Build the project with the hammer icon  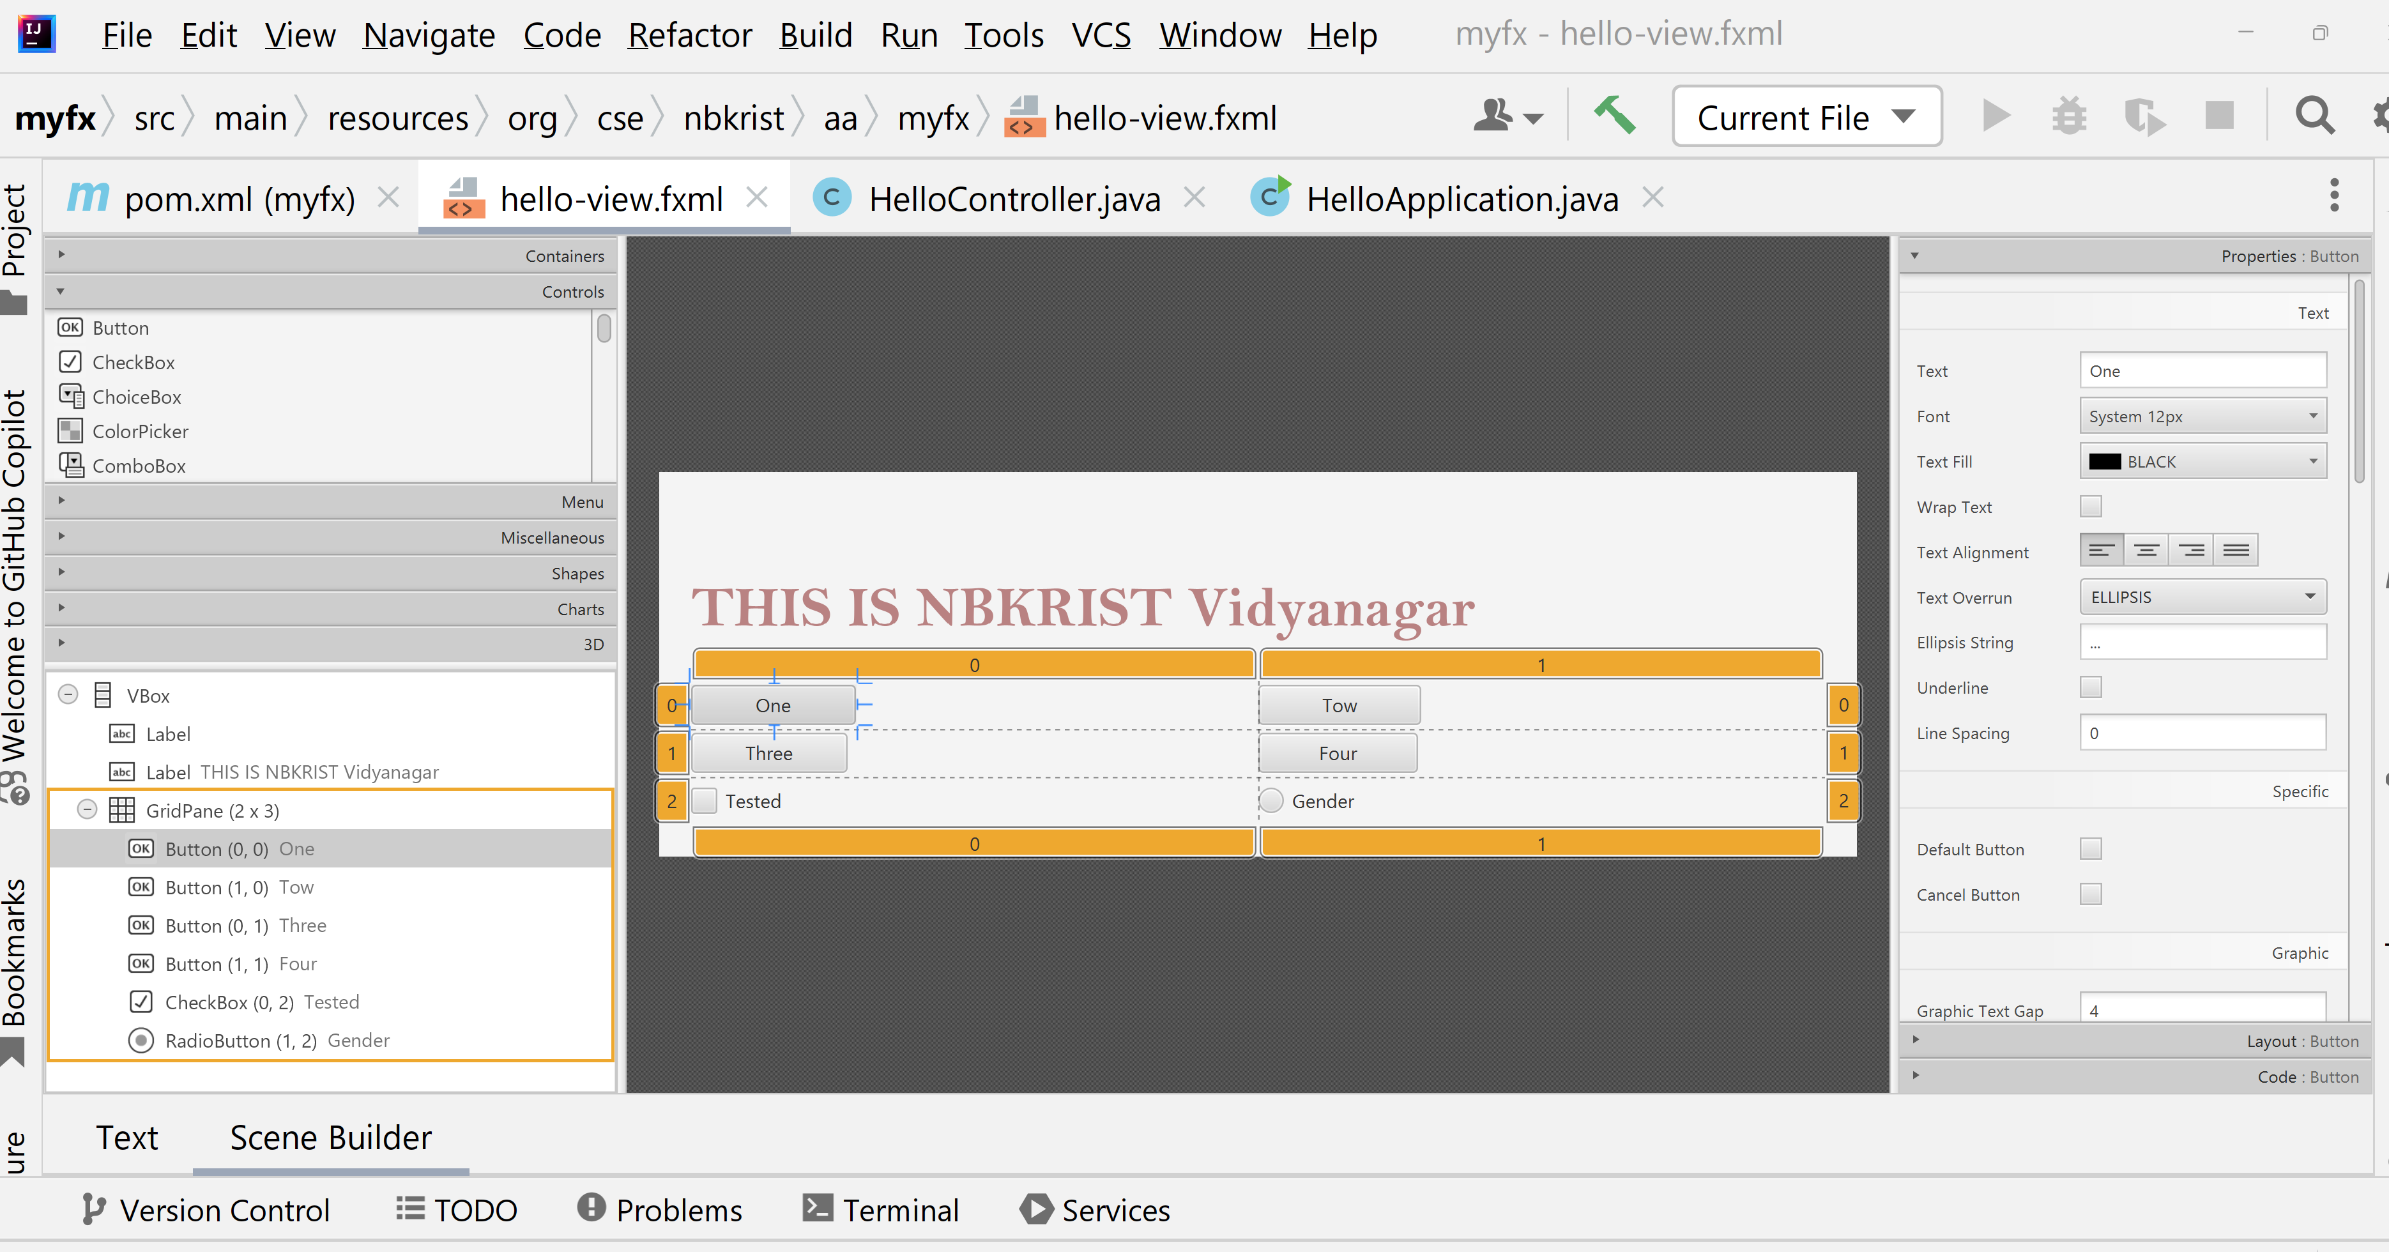click(1614, 116)
